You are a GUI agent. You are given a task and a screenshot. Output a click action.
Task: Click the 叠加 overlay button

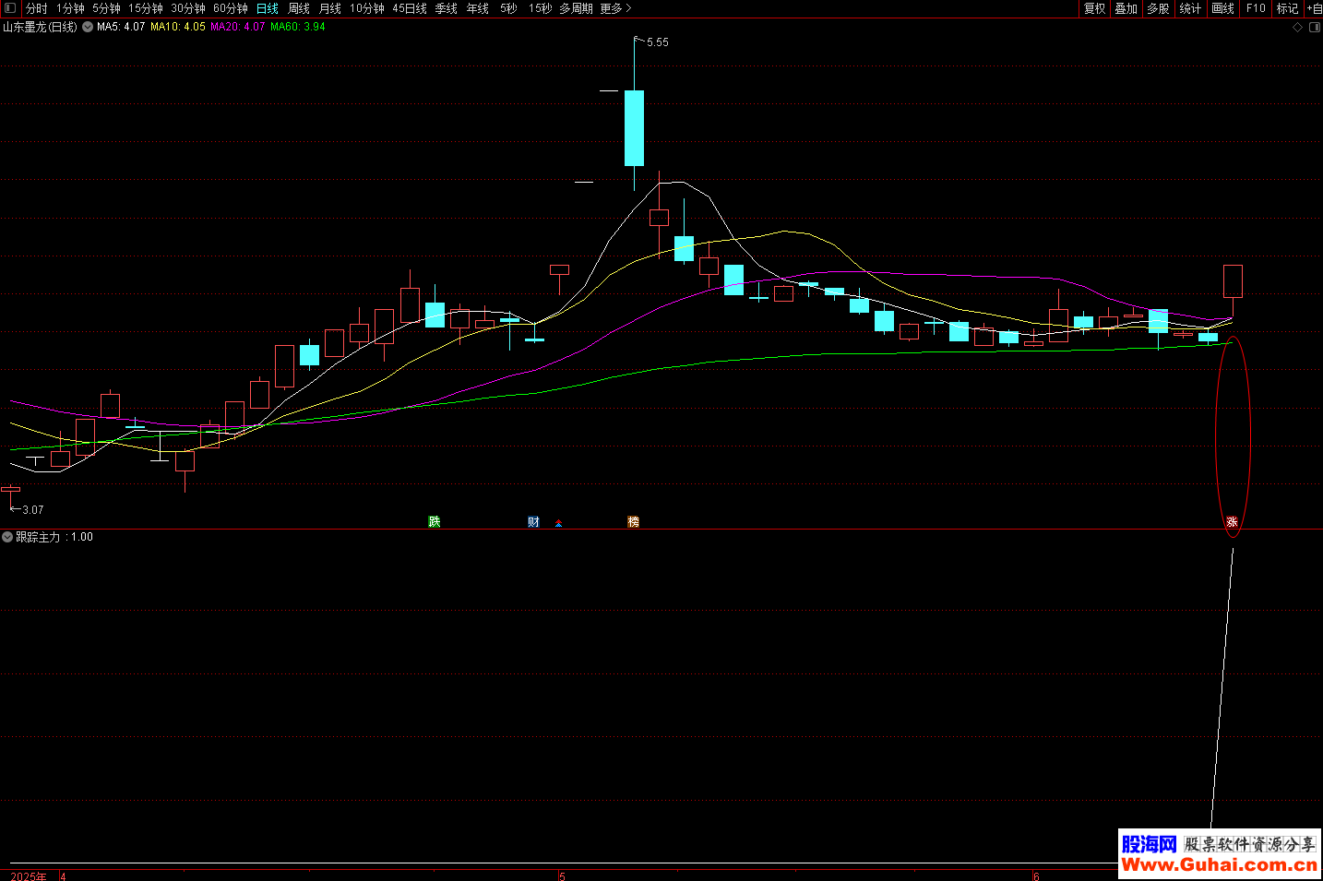[1126, 8]
